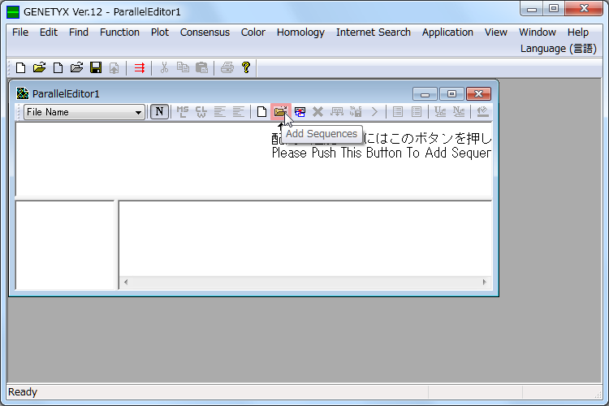Click the UE tree icon

pyautogui.click(x=439, y=112)
